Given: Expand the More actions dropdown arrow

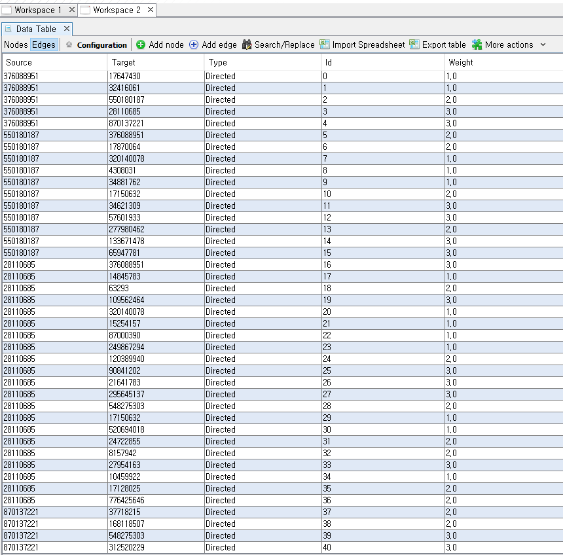Looking at the screenshot, I should (x=543, y=45).
